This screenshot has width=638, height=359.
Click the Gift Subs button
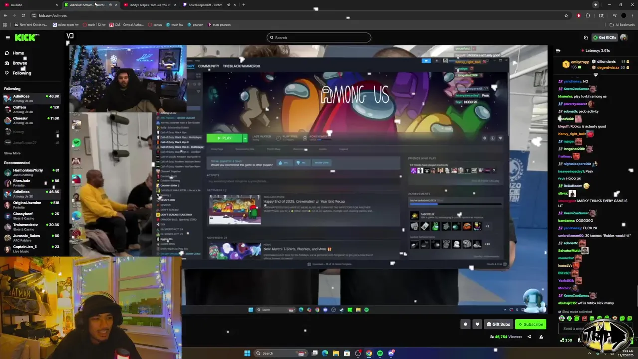pyautogui.click(x=498, y=324)
